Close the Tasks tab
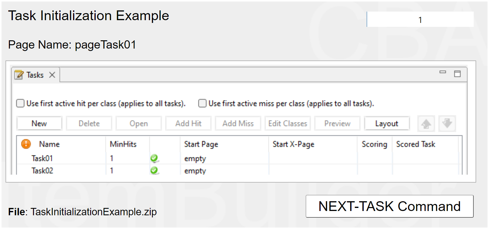489x229 pixels. click(52, 75)
